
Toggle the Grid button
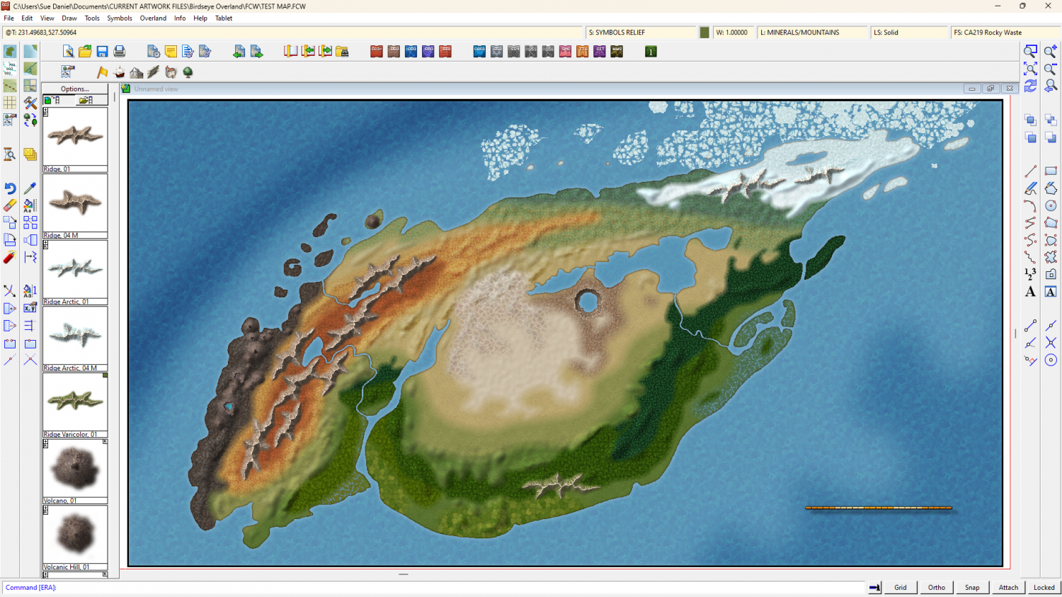point(900,587)
